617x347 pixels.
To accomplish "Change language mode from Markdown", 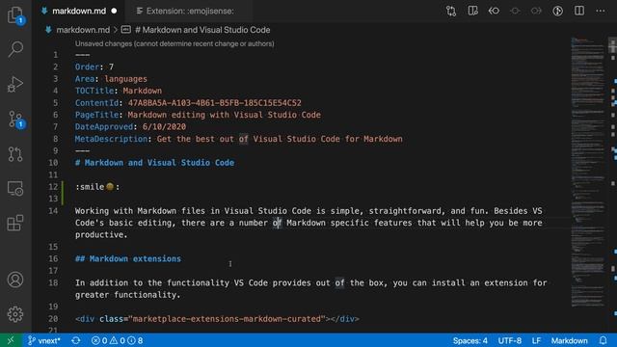I will coord(569,340).
